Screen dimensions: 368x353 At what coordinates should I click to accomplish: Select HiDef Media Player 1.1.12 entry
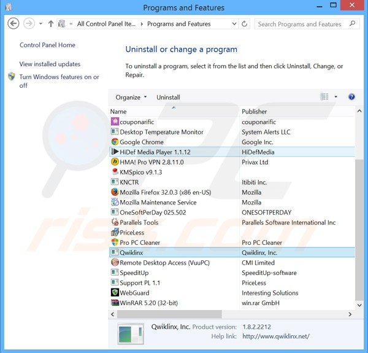[x=232, y=152]
